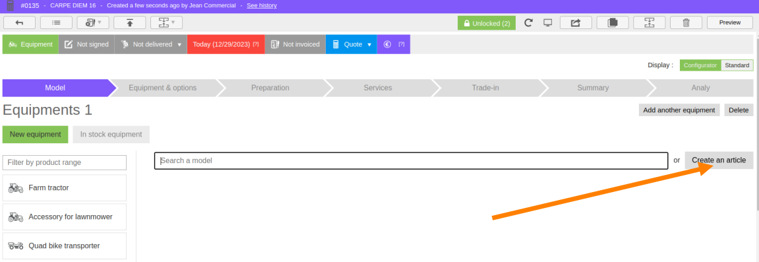The height and width of the screenshot is (262, 759).
Task: Click the upload arrow toolbar button
Action: coord(130,22)
